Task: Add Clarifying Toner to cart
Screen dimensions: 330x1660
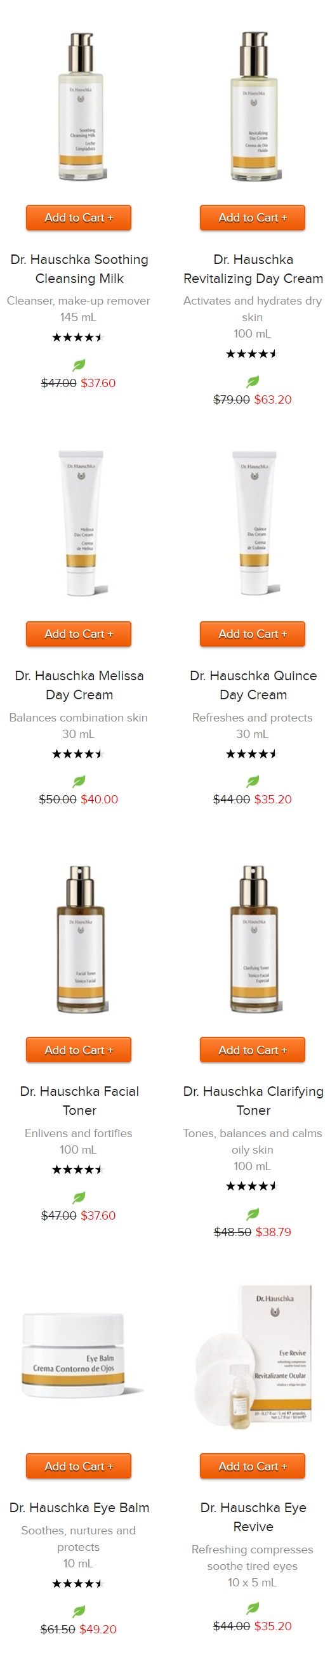Action: click(x=253, y=1050)
